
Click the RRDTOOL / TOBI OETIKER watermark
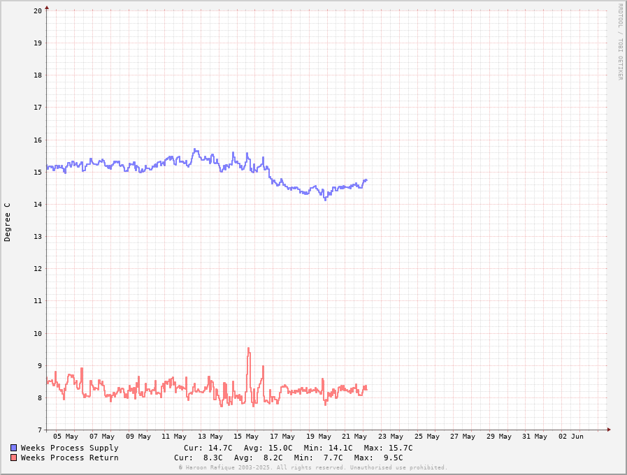(x=619, y=42)
